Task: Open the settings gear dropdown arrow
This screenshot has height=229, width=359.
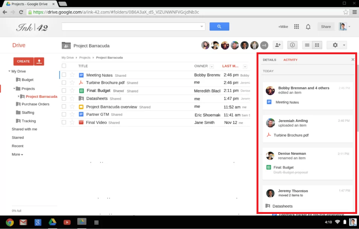Action: tap(344, 45)
